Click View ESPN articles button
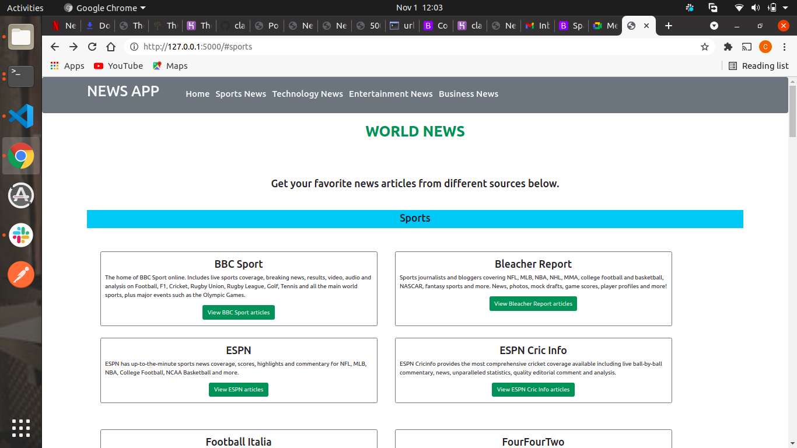The image size is (797, 448). point(239,390)
